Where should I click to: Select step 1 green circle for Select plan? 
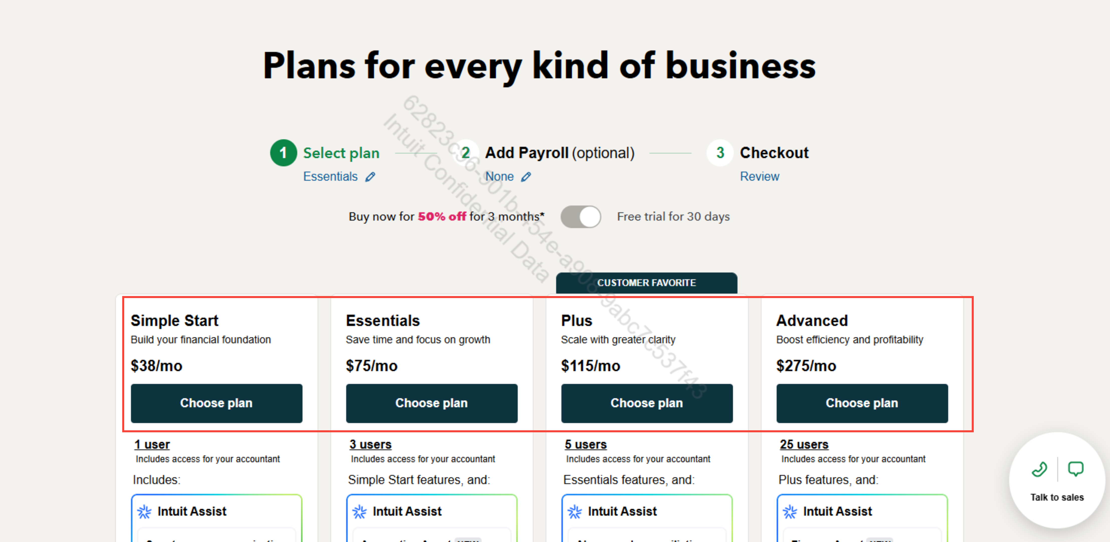[283, 153]
